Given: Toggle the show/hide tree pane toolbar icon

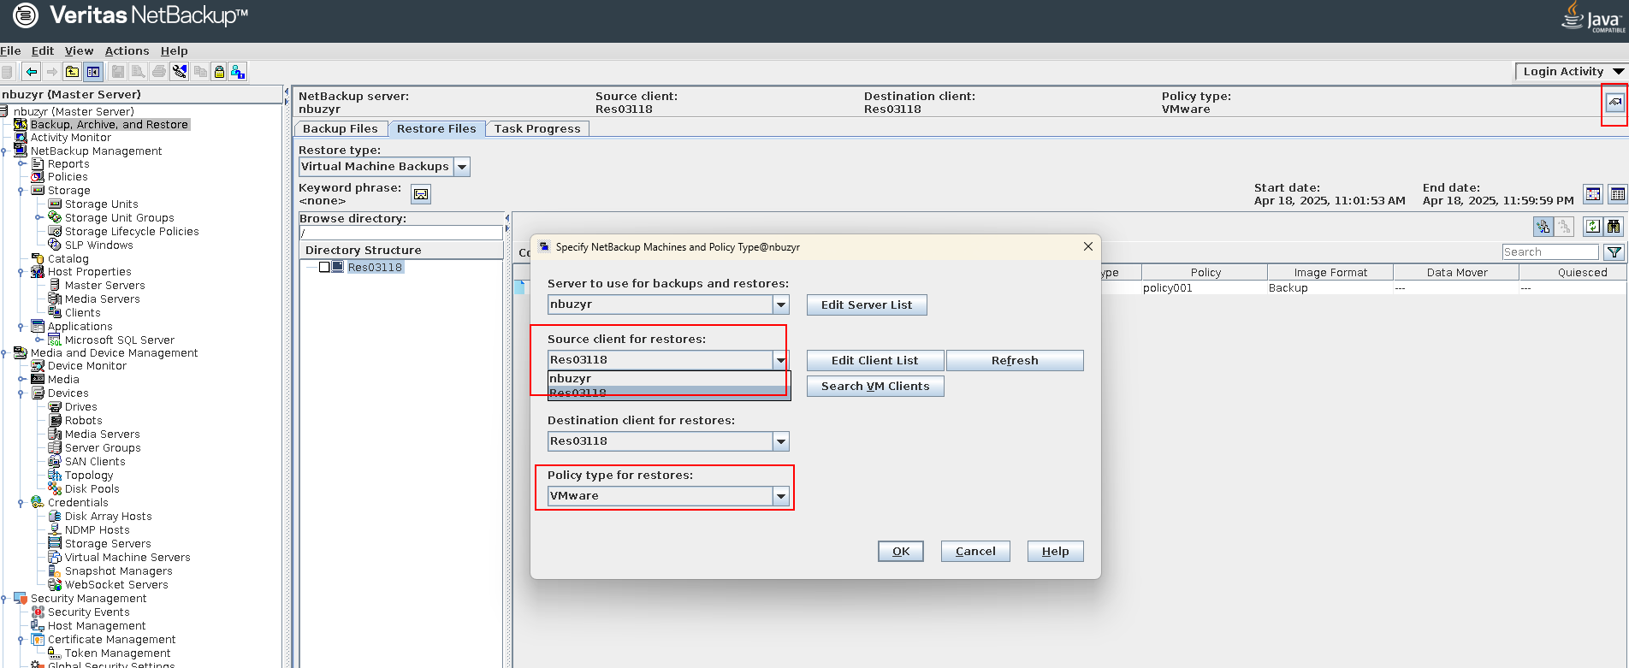Looking at the screenshot, I should click(93, 72).
